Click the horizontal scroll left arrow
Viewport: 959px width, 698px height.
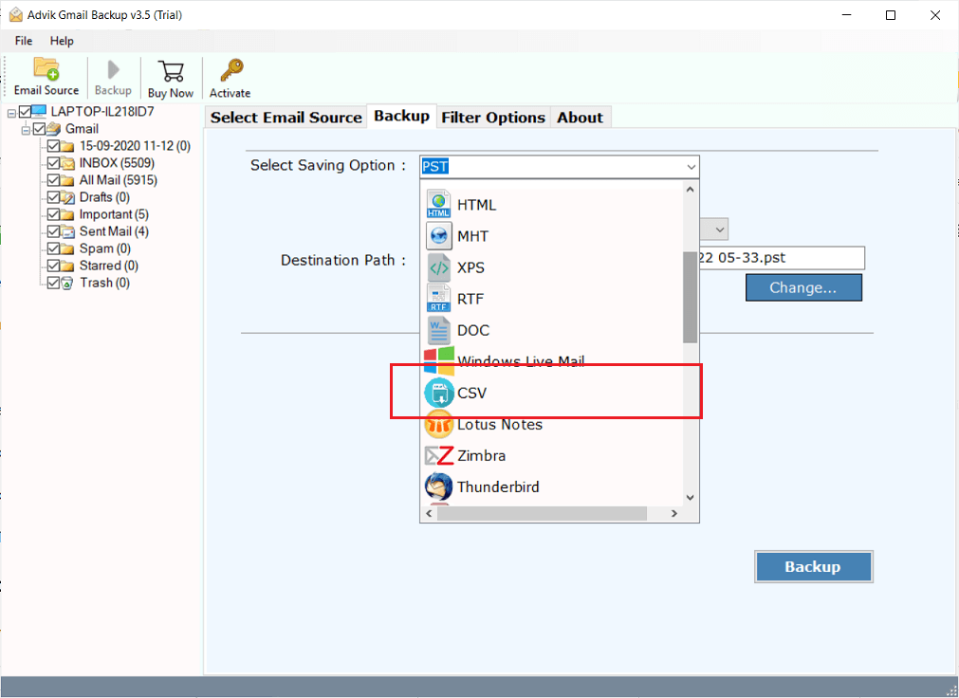pos(429,513)
